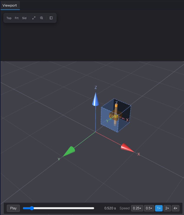The image size is (184, 215).
Task: Select the Frt front view preset
Action: [x=16, y=18]
